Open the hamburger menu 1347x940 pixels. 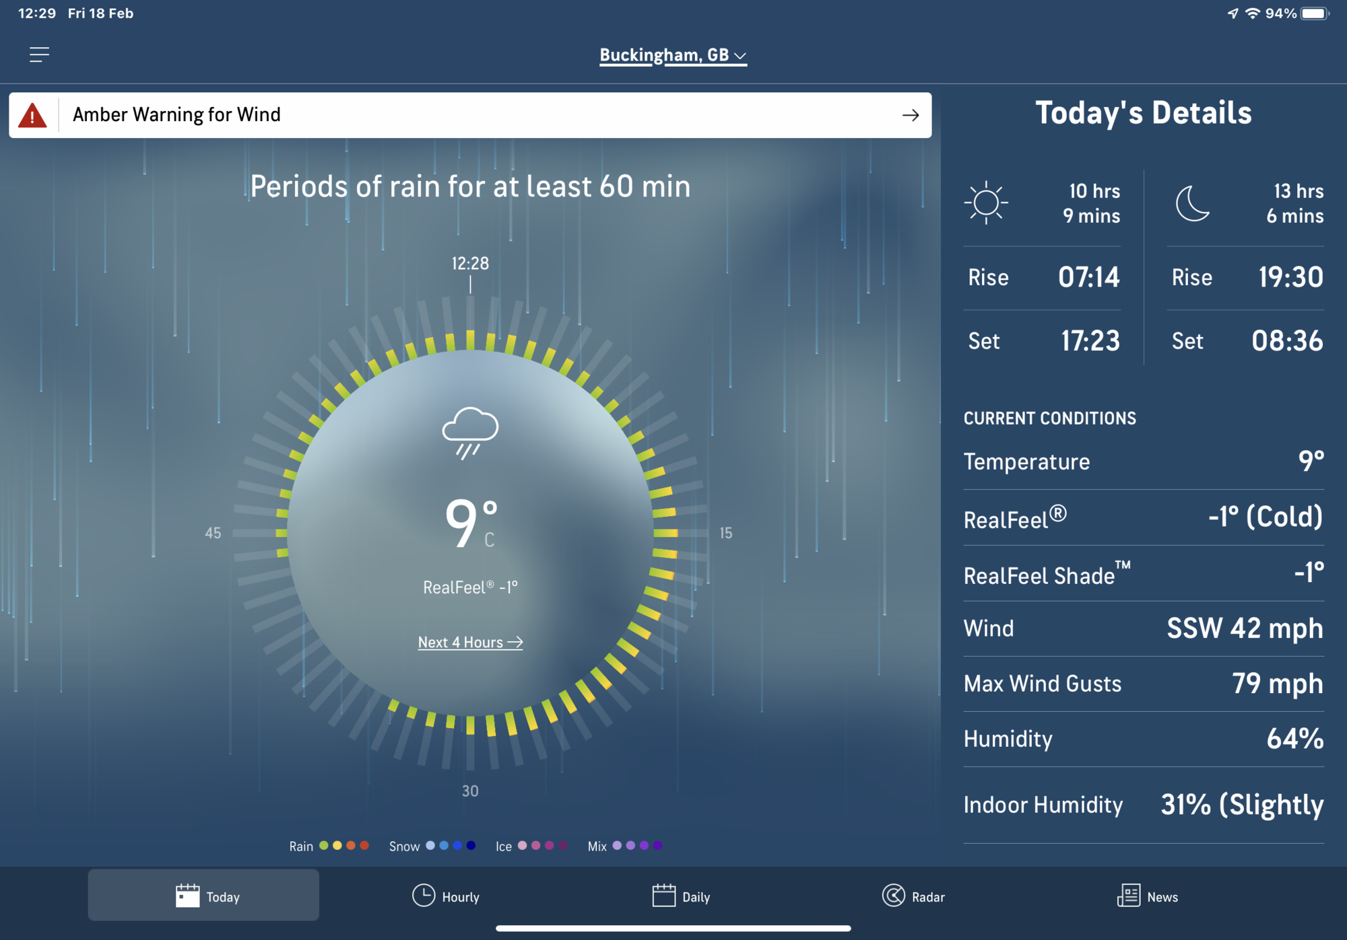39,55
